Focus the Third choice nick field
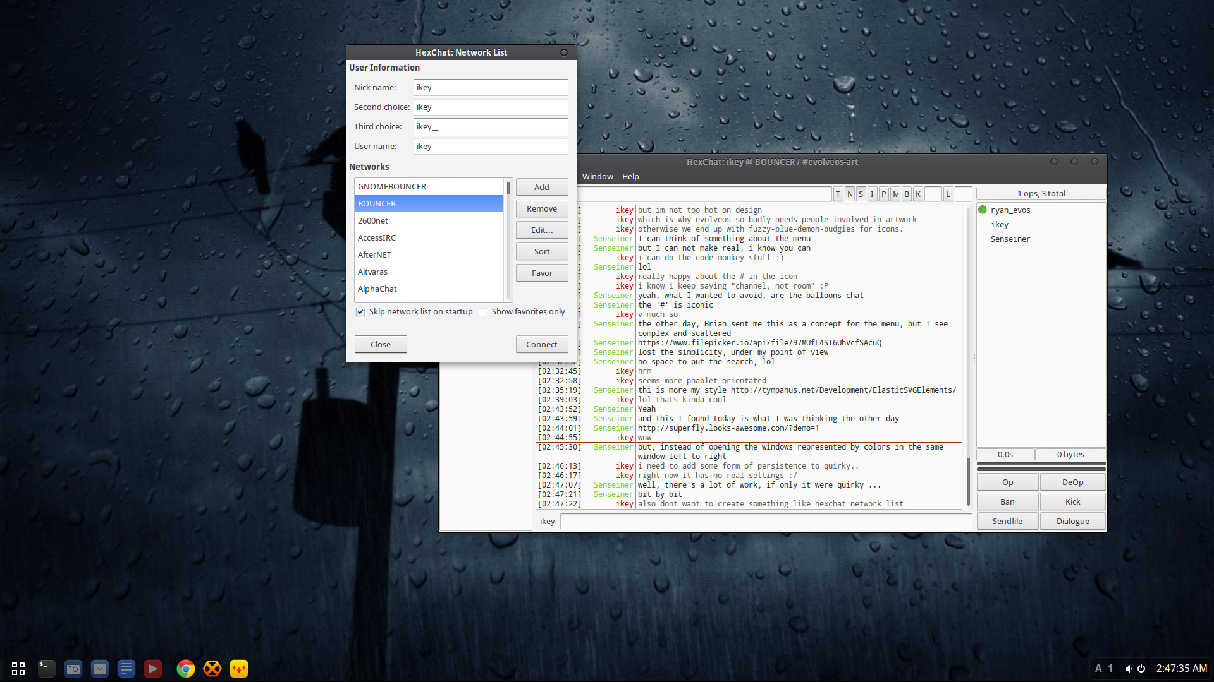Image resolution: width=1214 pixels, height=682 pixels. [491, 126]
